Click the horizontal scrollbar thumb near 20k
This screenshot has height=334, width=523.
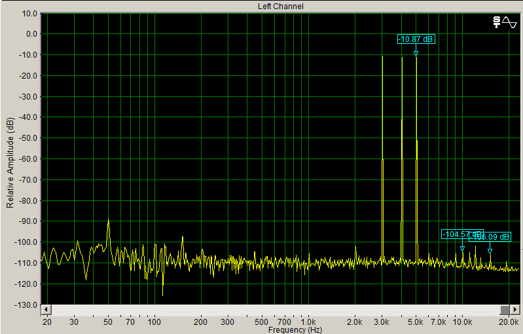tap(505, 309)
